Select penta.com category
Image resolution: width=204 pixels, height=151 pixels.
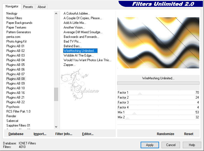click(x=14, y=37)
